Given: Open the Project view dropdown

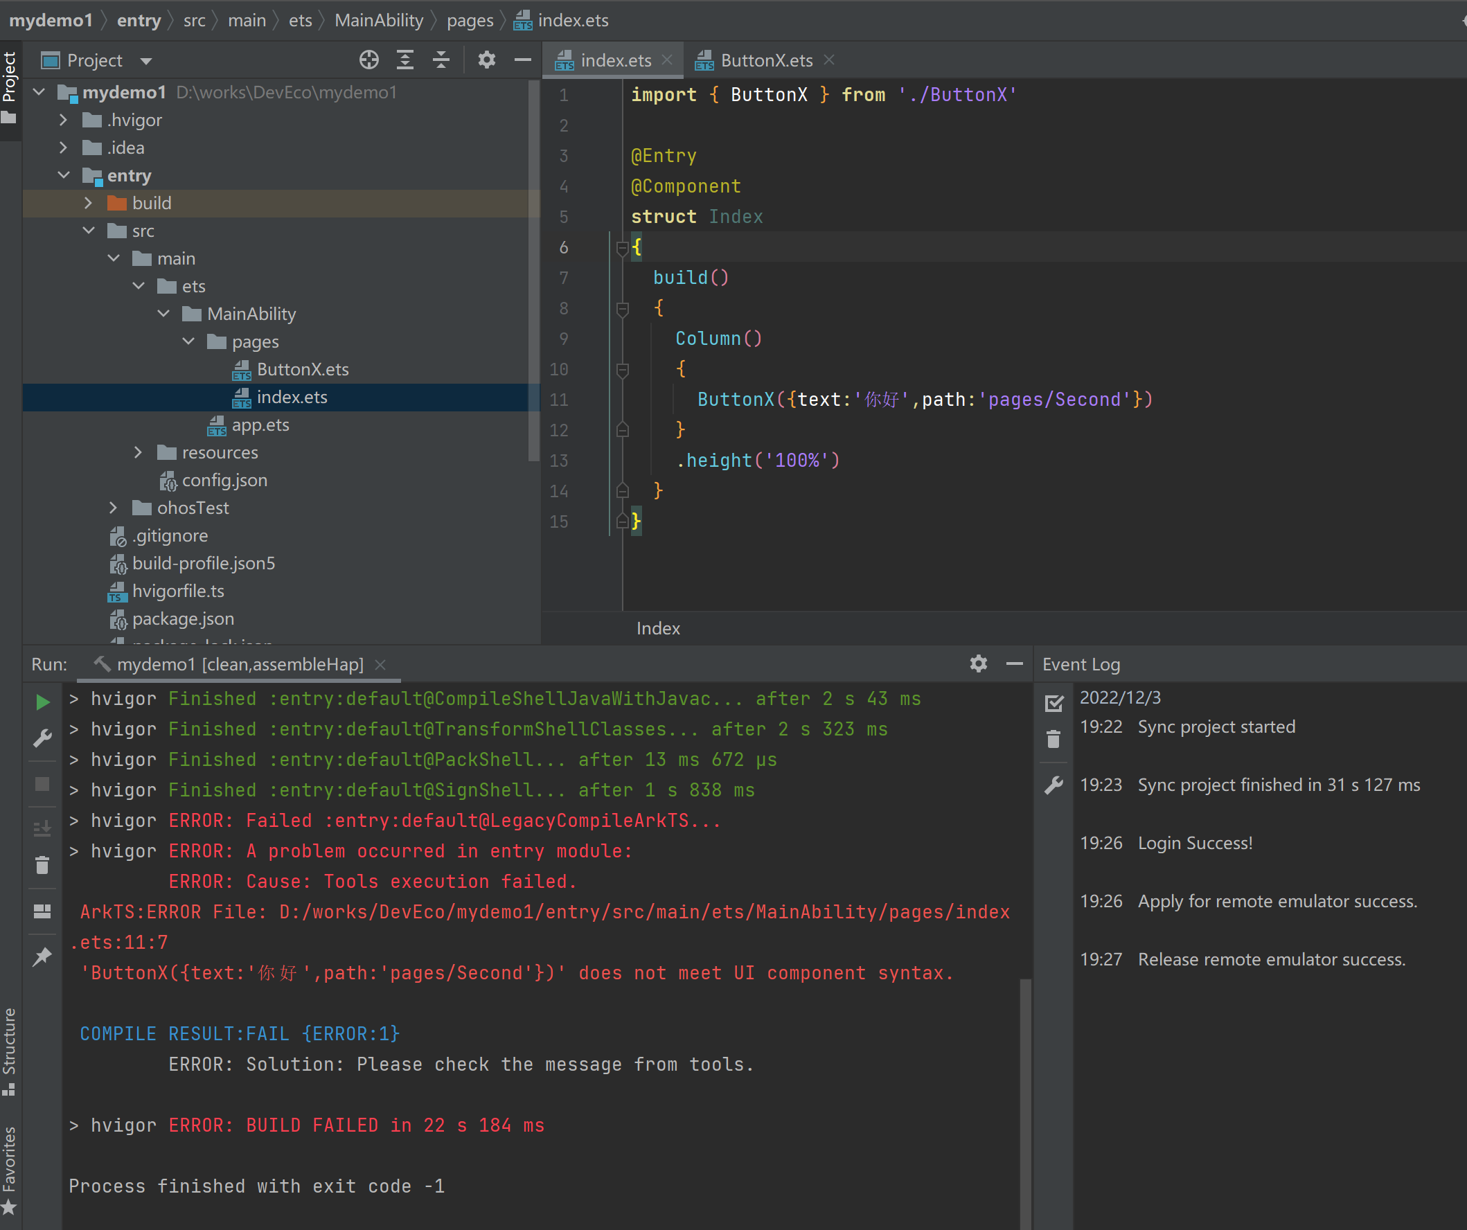Looking at the screenshot, I should [146, 61].
